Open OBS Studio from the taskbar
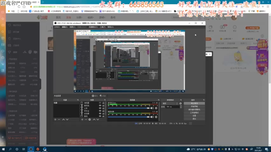271x152 pixels. click(31, 149)
